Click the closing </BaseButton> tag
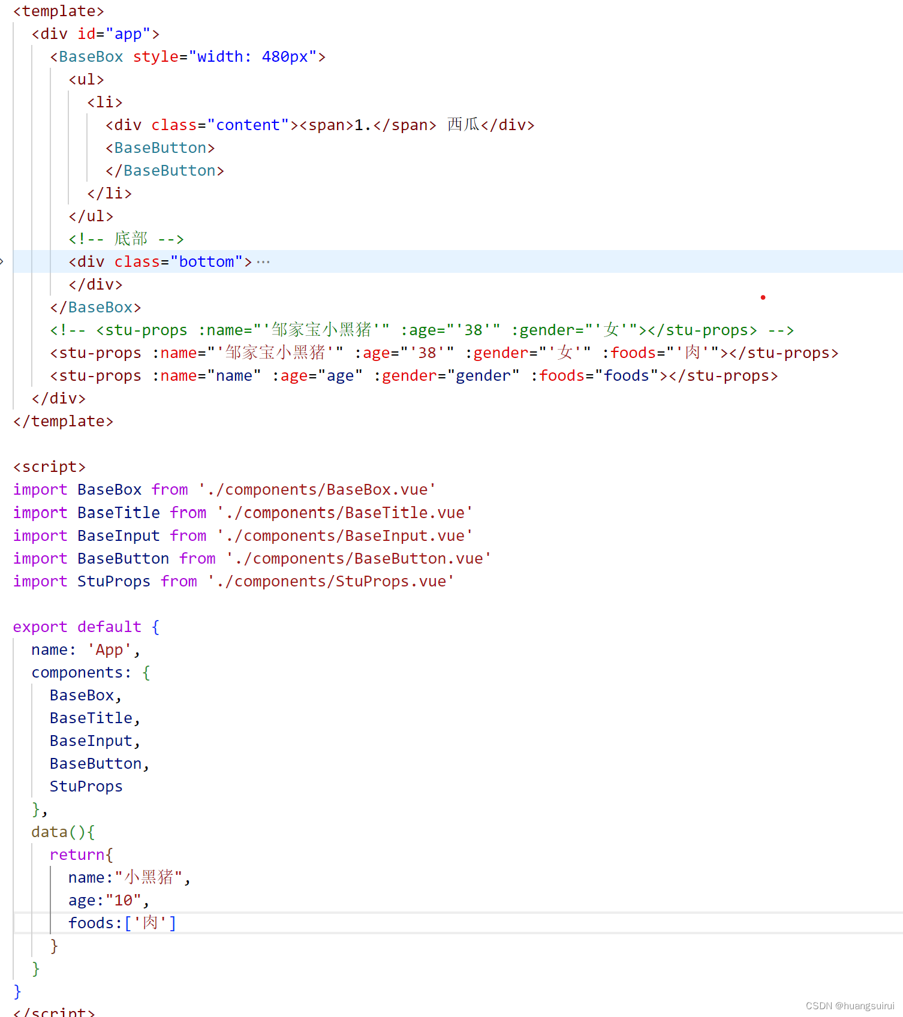Screen dimensions: 903x1017 point(165,171)
